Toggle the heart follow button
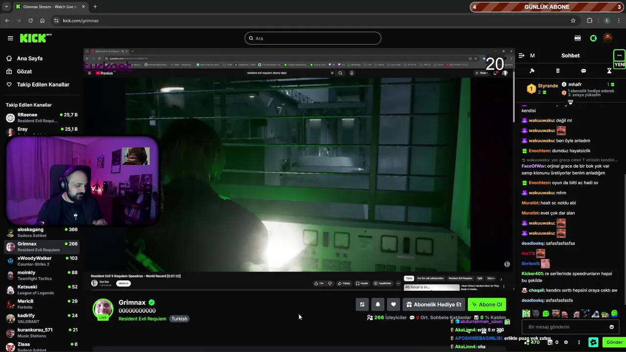Image resolution: width=626 pixels, height=352 pixels. coord(393,305)
